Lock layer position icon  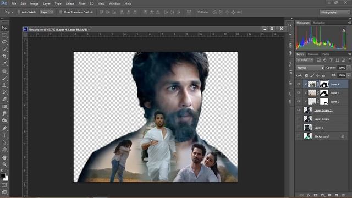click(318, 75)
